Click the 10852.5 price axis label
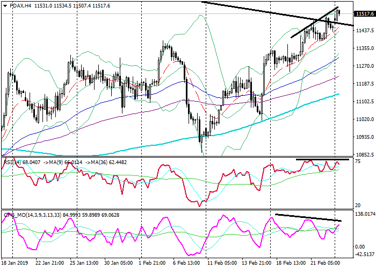The height and width of the screenshot is (269, 376). 364,154
